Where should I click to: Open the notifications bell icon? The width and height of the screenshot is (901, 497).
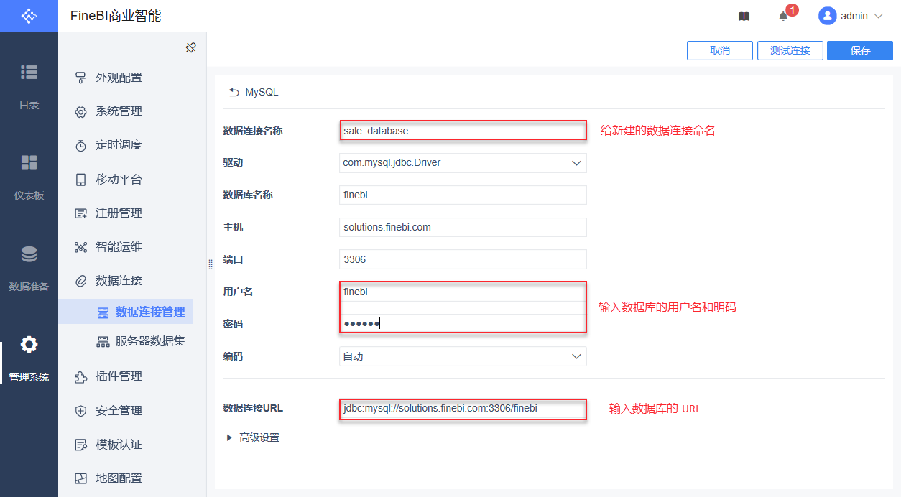pos(783,16)
